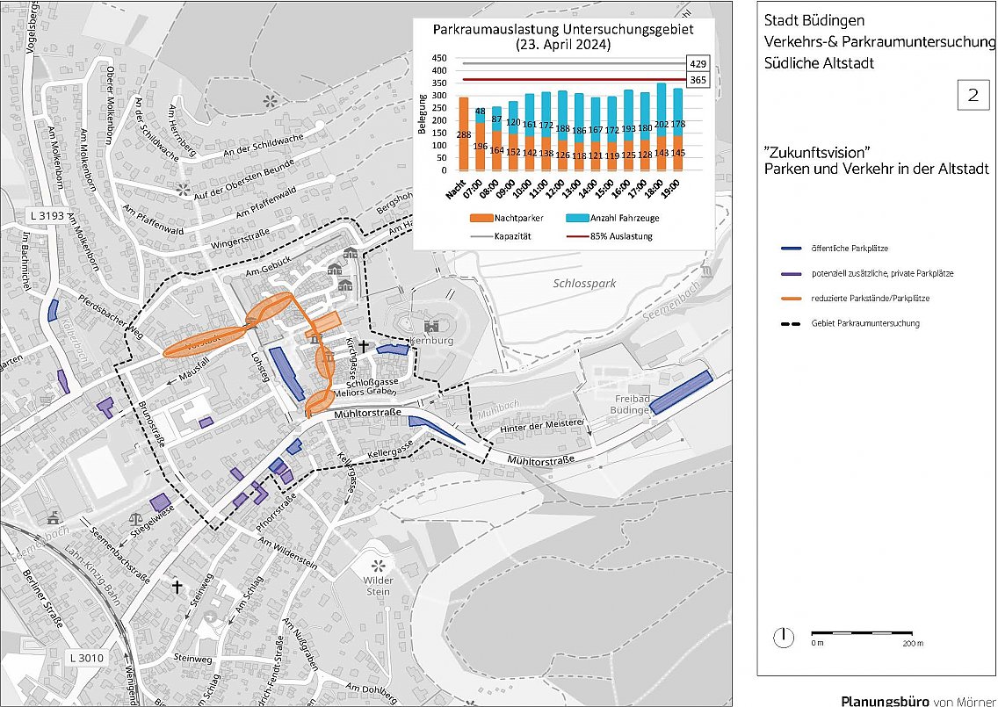
Task: Click the orange rectangle reduced parking area
Action: click(324, 323)
